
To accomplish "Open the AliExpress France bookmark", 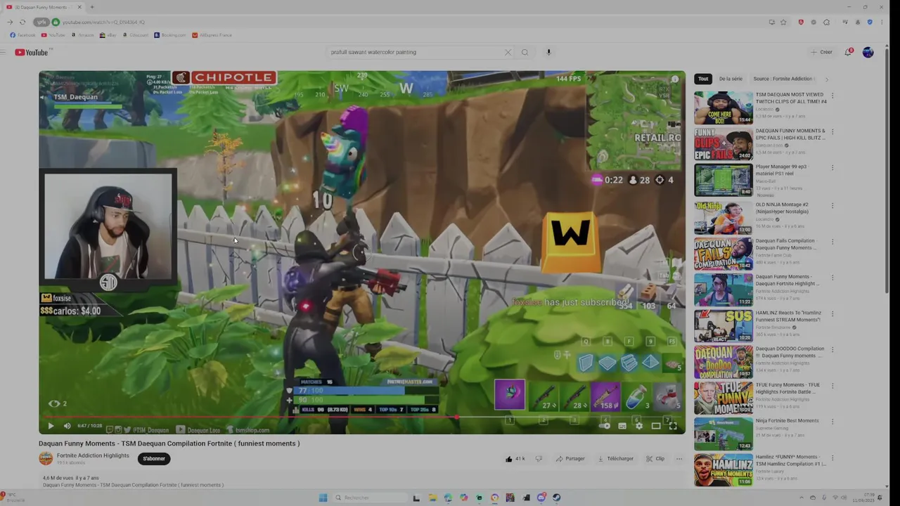I will 212,35.
